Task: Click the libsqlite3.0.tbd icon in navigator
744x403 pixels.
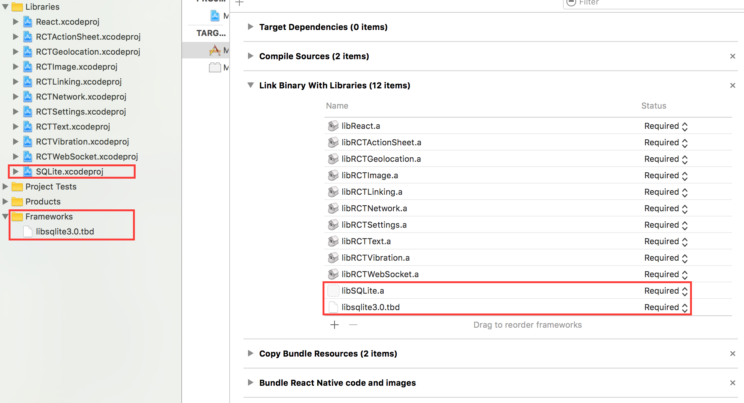Action: click(28, 231)
